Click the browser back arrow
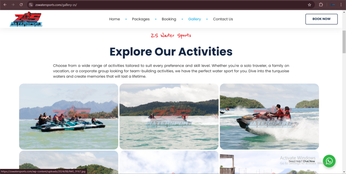This screenshot has height=174, width=346. (5, 5)
